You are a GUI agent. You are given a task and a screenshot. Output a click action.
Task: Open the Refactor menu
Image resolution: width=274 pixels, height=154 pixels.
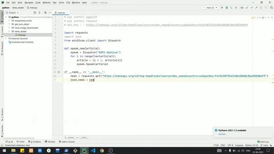(x=47, y=3)
